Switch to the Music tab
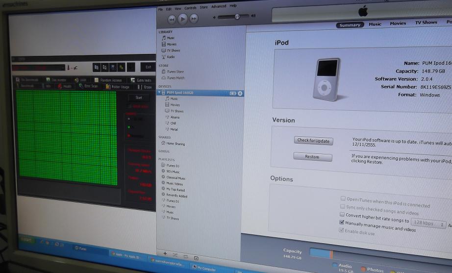Image resolution: width=452 pixels, height=273 pixels. click(x=375, y=24)
